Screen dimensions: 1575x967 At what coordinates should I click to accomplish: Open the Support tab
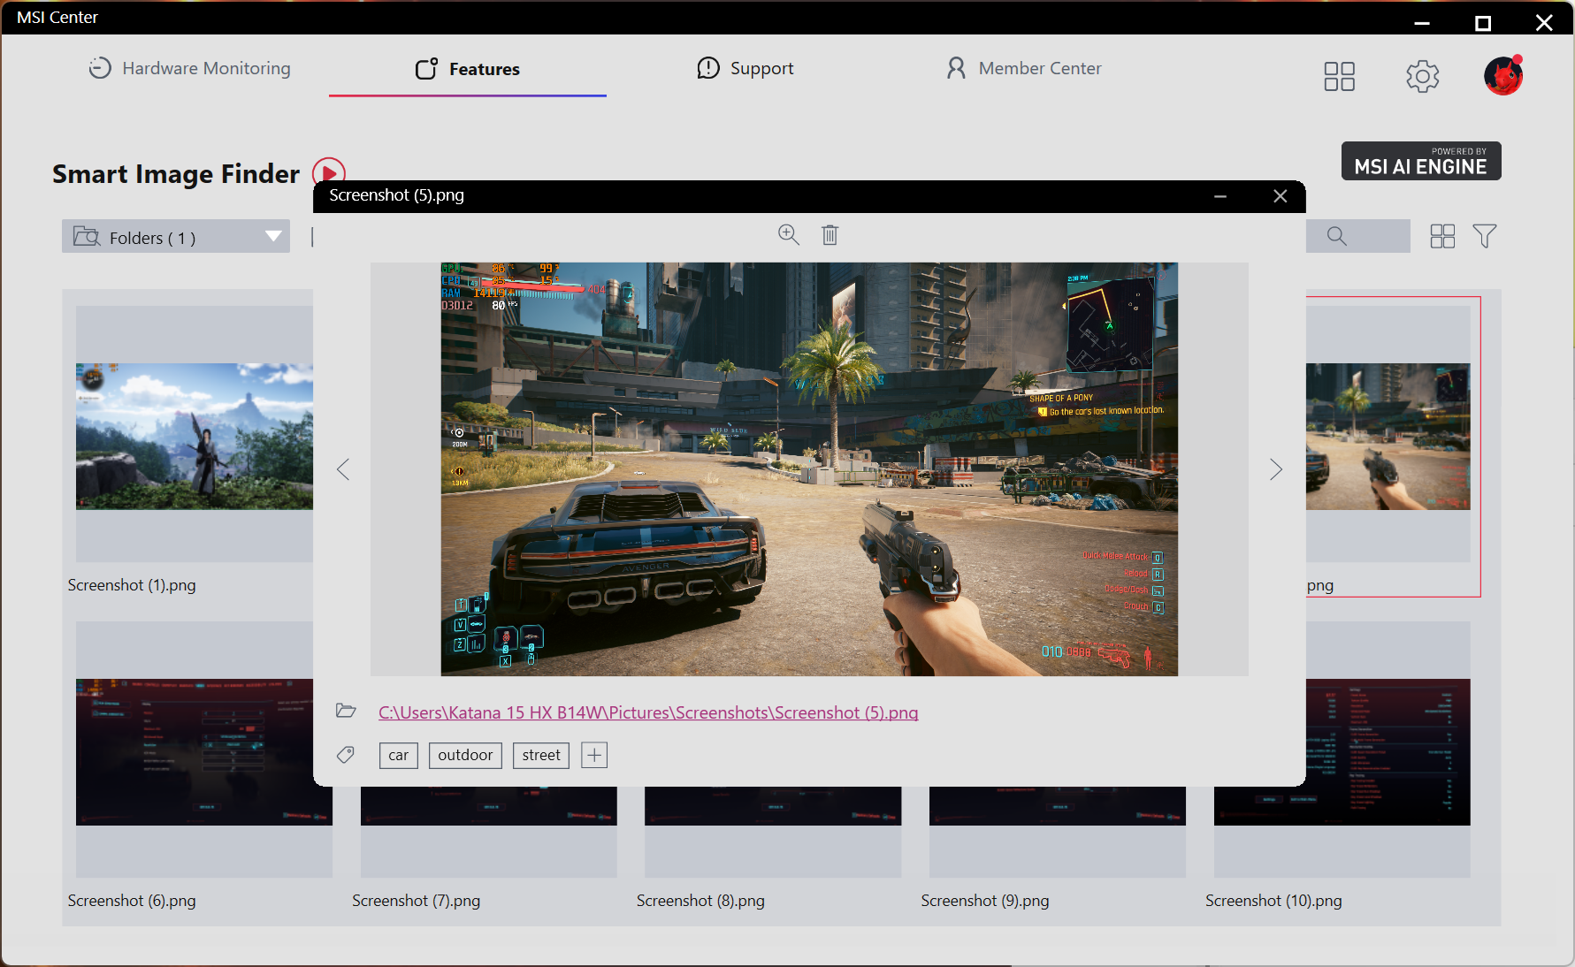coord(745,68)
